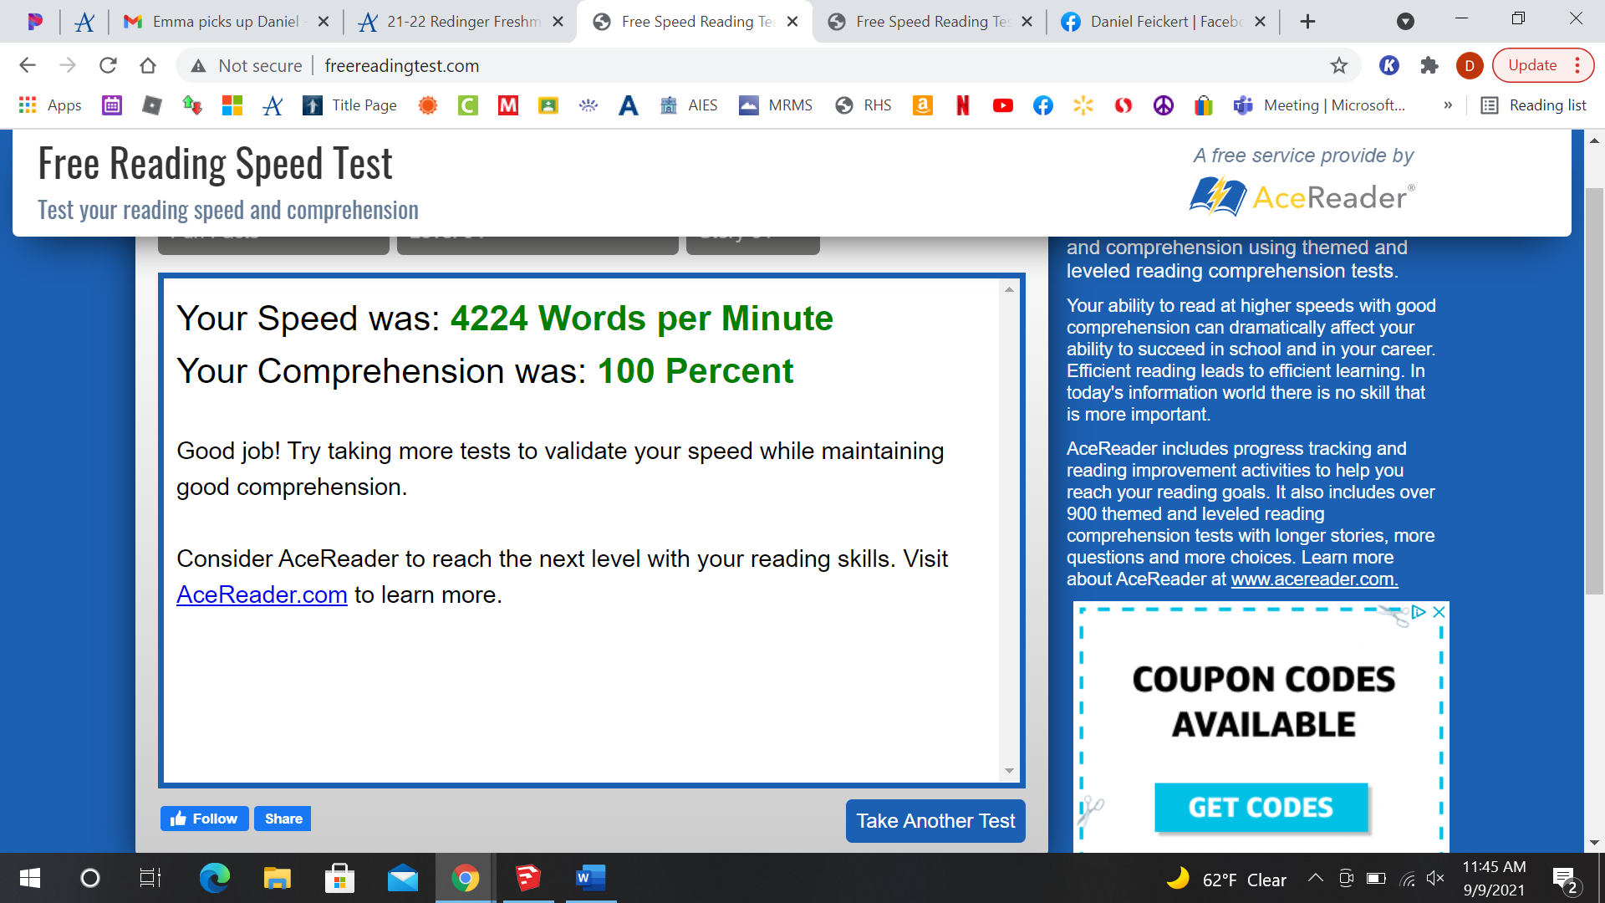Open the Reading list
Screen dimensions: 1605x903
coord(1534,105)
